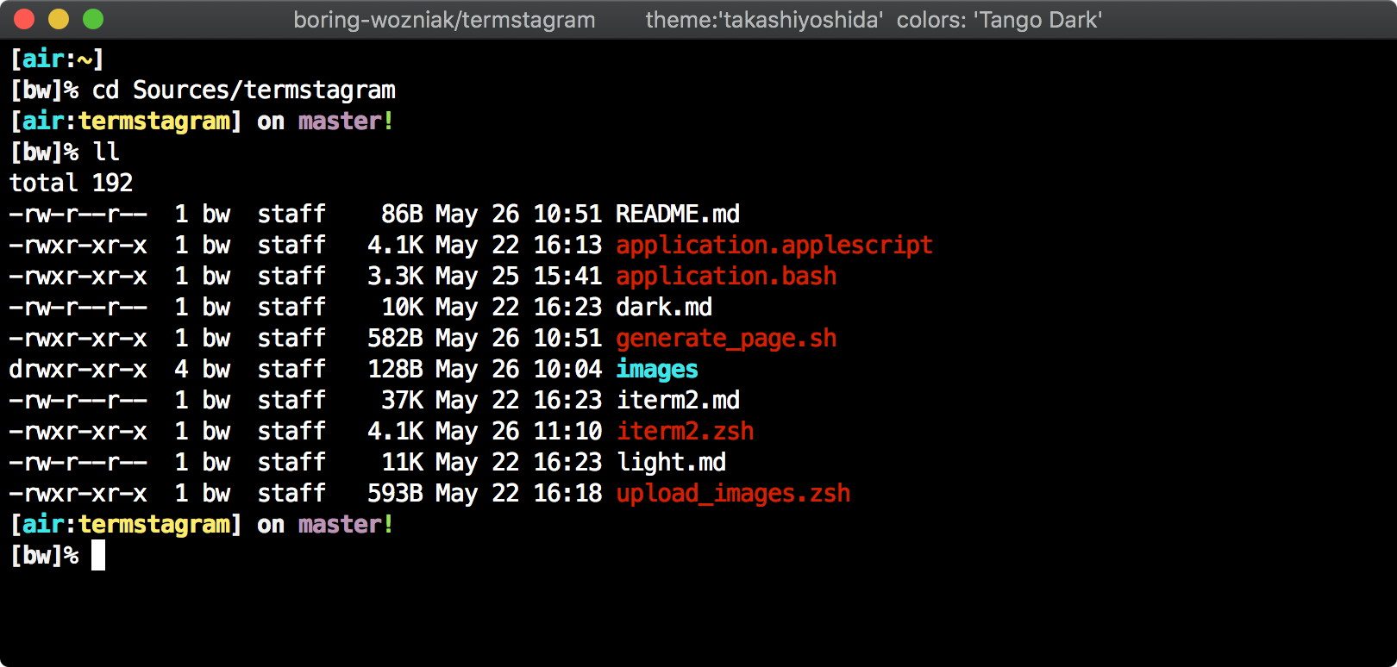Click the boring-wozniak/termstagram window title
This screenshot has width=1397, height=667.
coord(444,20)
